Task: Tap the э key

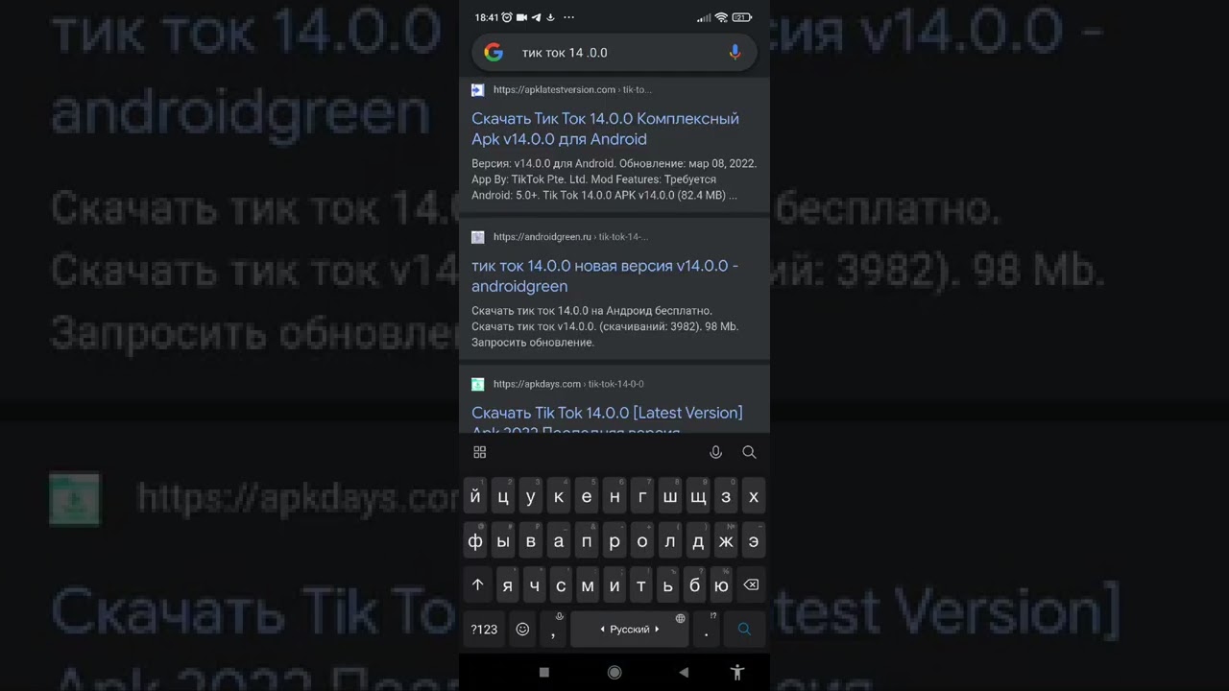Action: tap(754, 541)
